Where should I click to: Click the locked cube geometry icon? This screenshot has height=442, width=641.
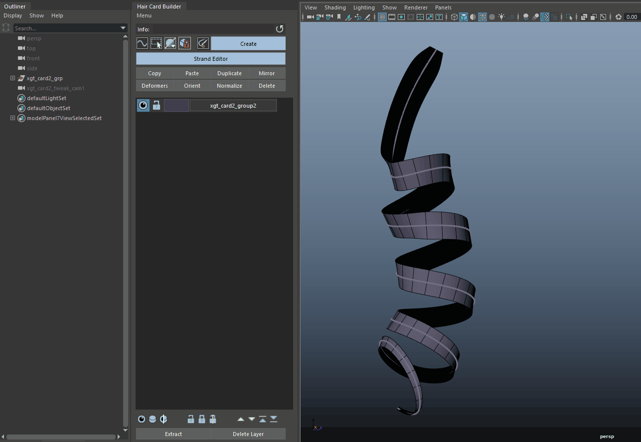pyautogui.click(x=184, y=44)
